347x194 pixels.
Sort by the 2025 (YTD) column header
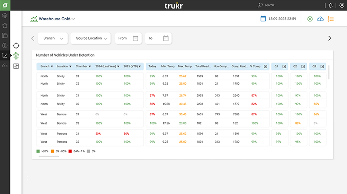pos(133,67)
